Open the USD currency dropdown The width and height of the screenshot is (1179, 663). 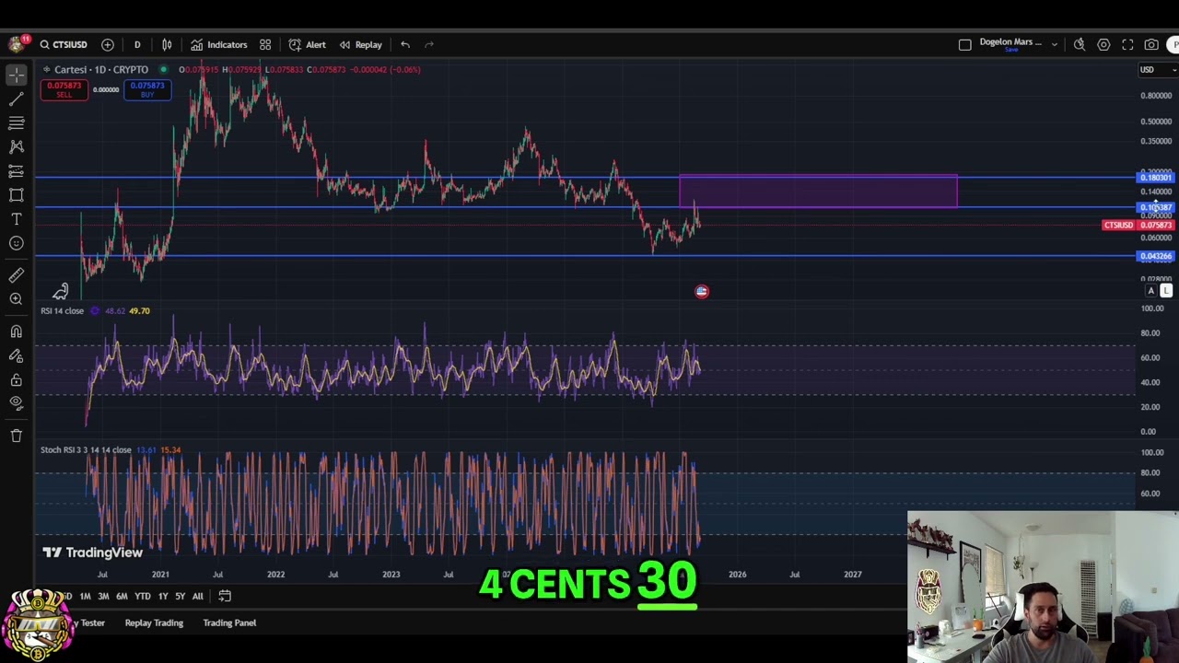(1157, 70)
